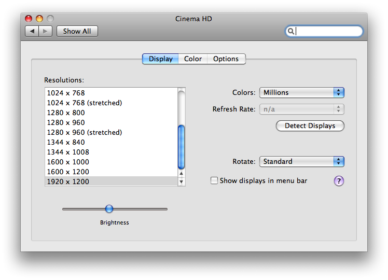Click the blue resolutions scrollbar thumb
The height and width of the screenshot is (280, 388).
point(182,147)
